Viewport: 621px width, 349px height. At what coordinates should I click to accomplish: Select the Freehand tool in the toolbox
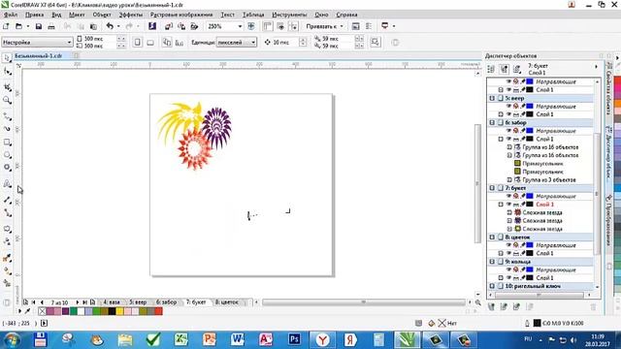(x=7, y=116)
